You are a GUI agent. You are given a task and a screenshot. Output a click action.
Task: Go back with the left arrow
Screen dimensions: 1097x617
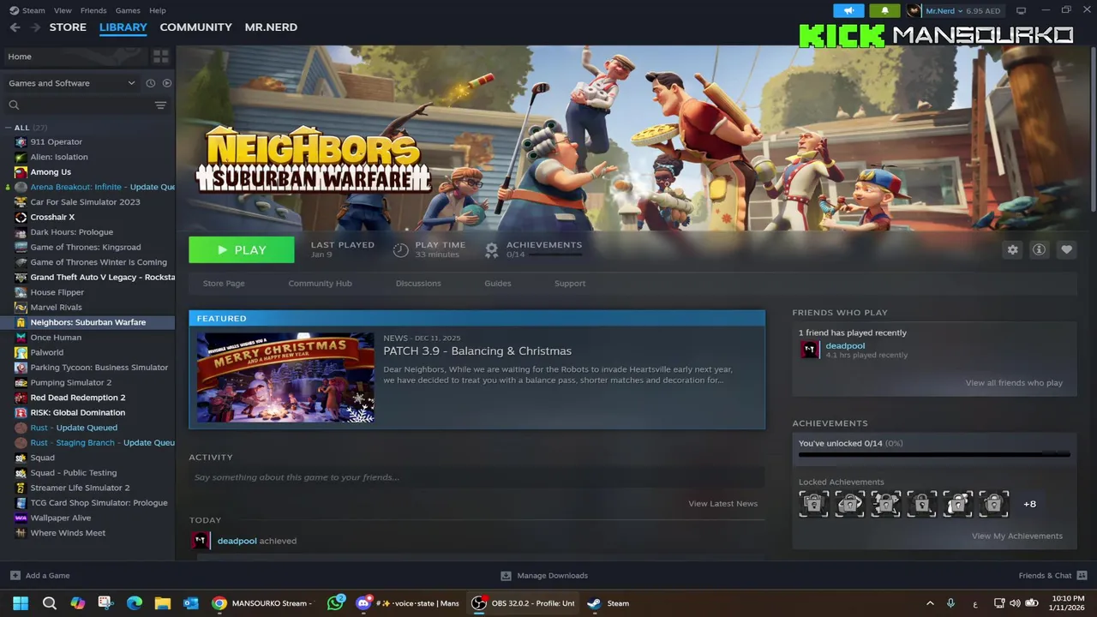(x=15, y=27)
